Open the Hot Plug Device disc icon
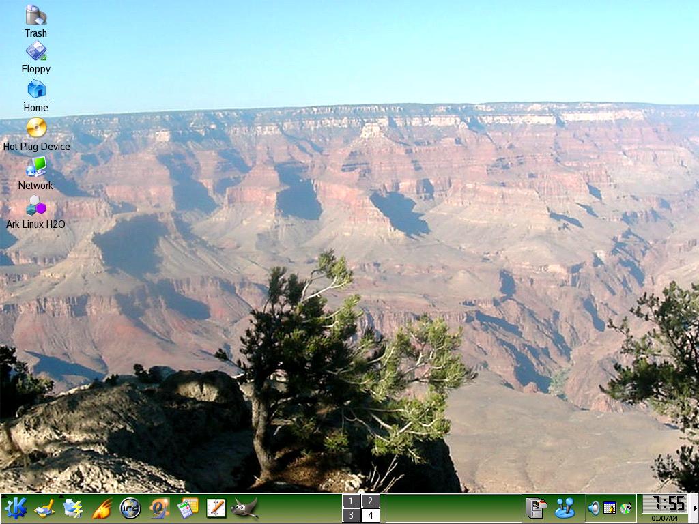This screenshot has width=699, height=524. (36, 128)
